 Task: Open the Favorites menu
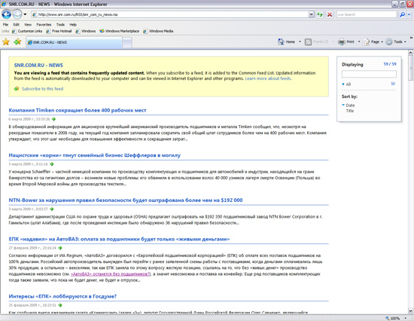(44, 25)
